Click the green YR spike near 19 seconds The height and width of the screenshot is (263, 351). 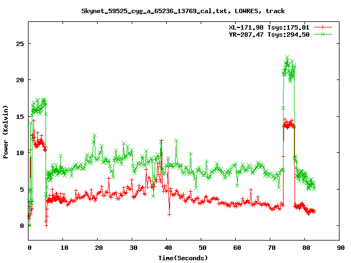94,135
